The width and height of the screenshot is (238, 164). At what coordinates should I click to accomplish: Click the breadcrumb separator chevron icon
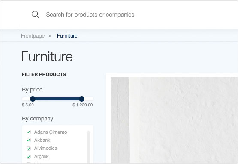coord(50,36)
